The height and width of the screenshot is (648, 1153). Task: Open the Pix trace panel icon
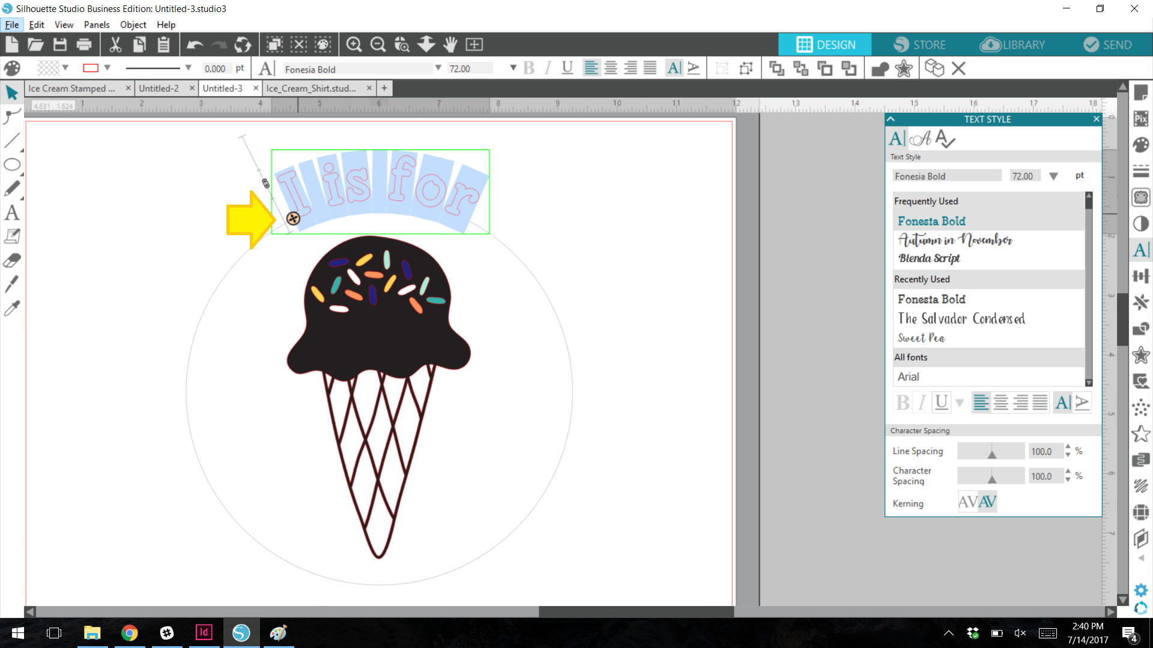(x=1141, y=118)
